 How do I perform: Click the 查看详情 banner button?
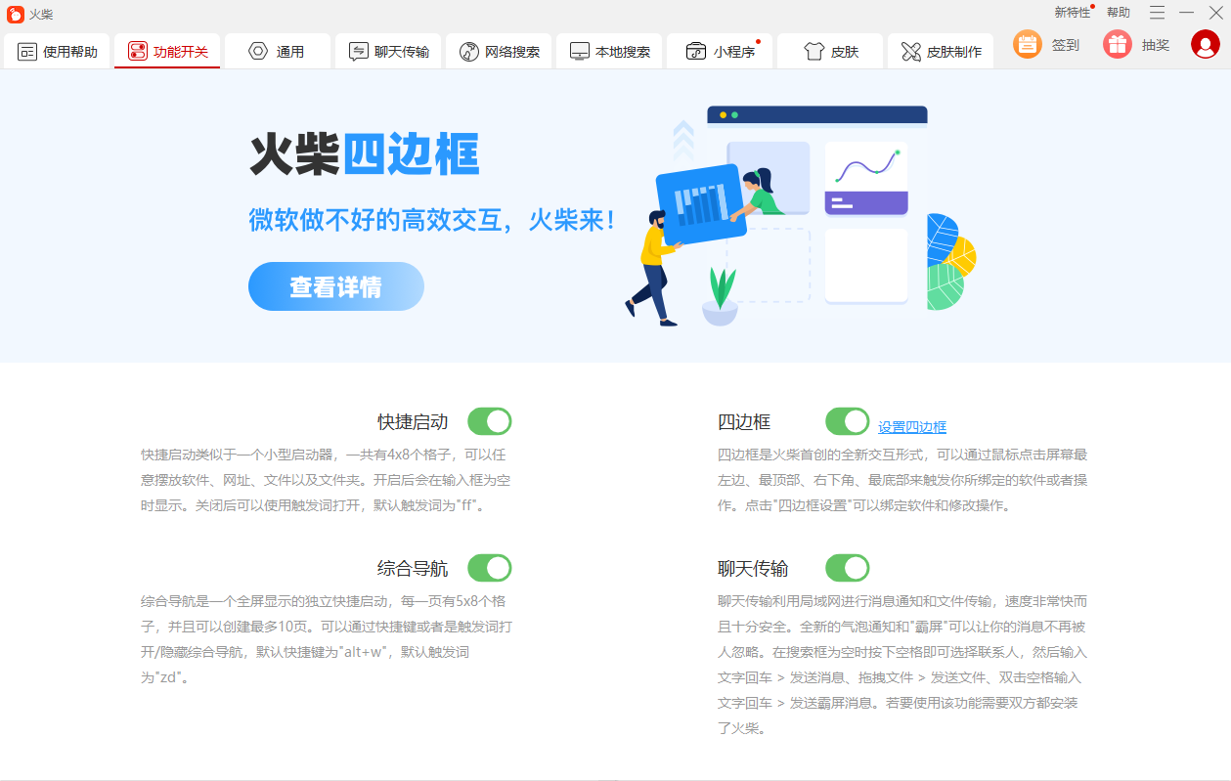(335, 285)
